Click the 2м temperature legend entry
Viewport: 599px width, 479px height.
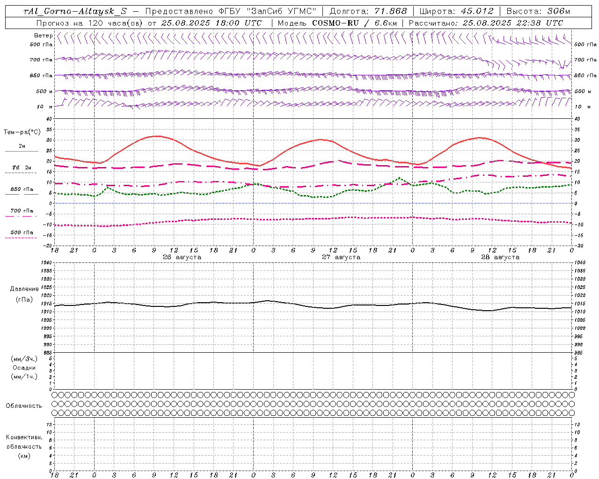coord(22,146)
